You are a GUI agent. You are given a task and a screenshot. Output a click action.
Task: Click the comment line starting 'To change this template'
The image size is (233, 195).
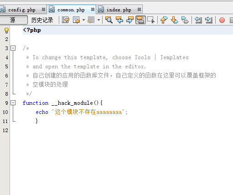(x=110, y=57)
